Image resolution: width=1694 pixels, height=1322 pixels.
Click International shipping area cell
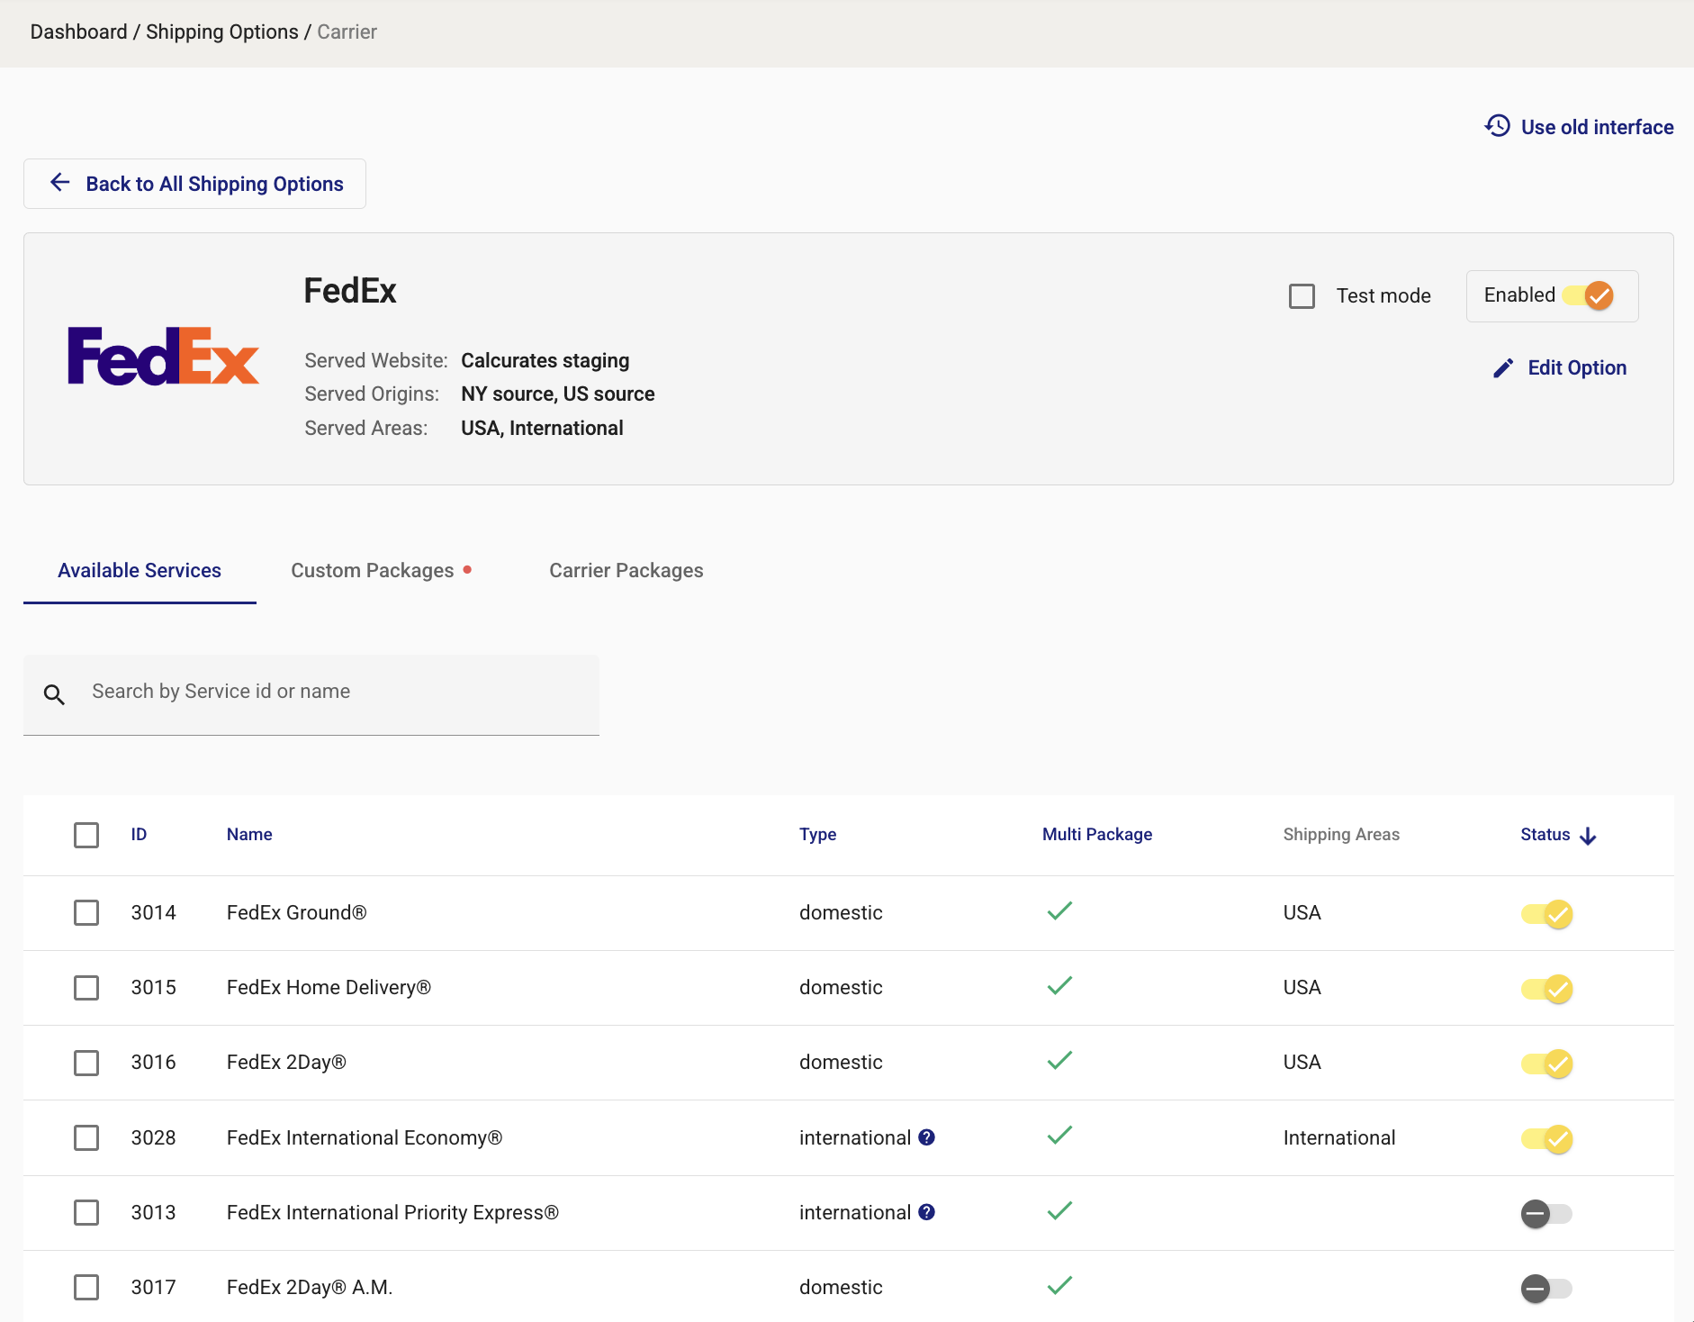1339,1137
